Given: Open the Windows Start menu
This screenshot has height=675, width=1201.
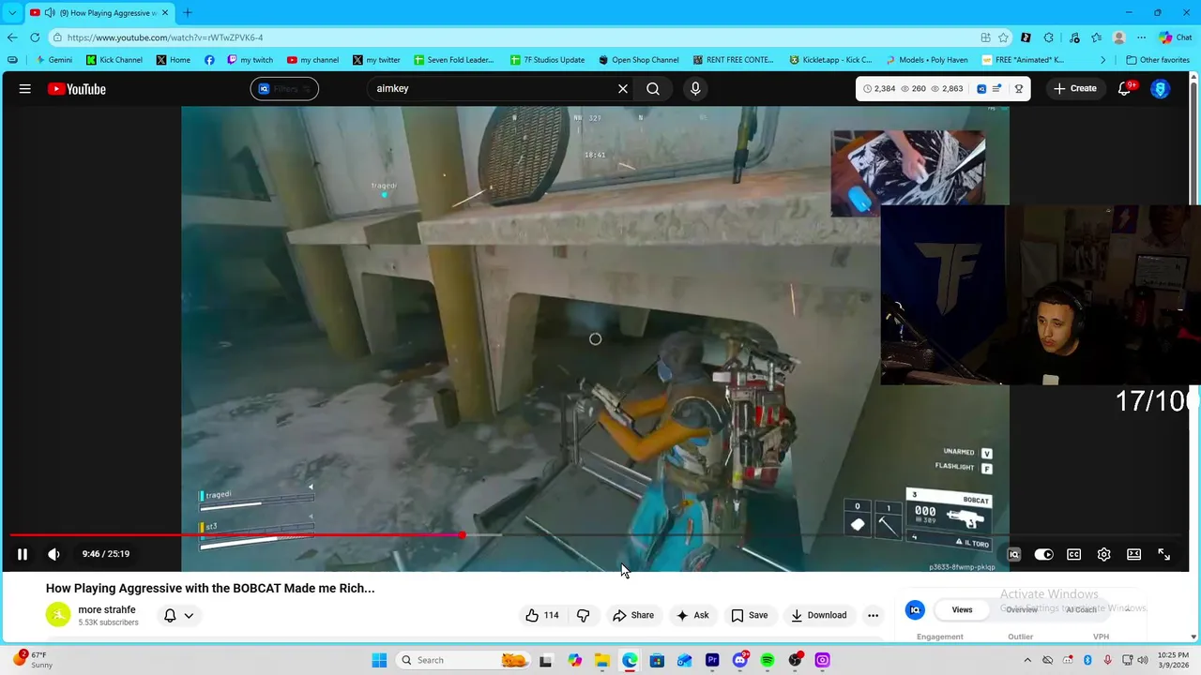Looking at the screenshot, I should pos(379,660).
